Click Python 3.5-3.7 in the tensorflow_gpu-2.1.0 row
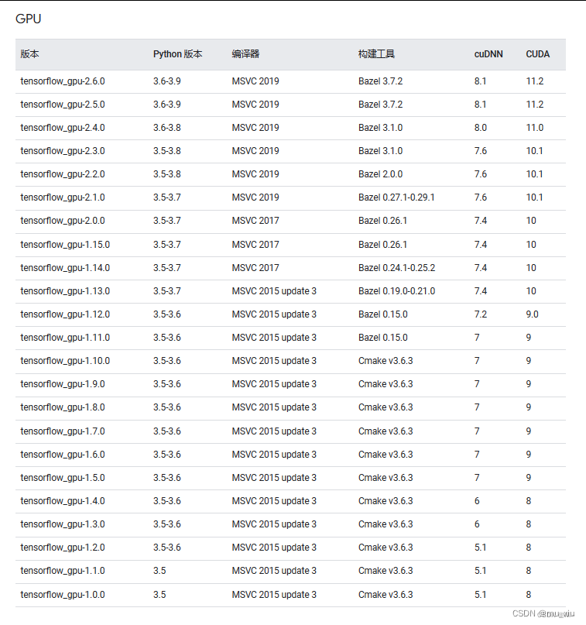This screenshot has height=625, width=586. point(167,197)
